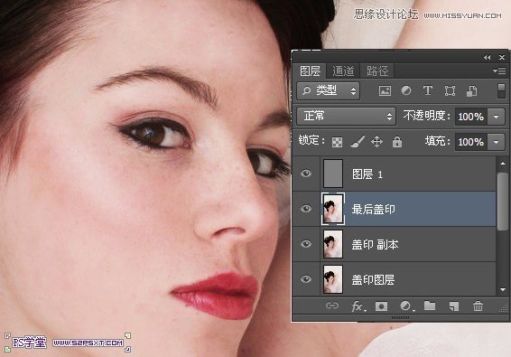The image size is (511, 357).
Task: Create a new layer
Action: click(453, 306)
